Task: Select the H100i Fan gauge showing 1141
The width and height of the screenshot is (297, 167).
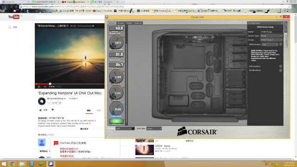Action: [x=116, y=93]
